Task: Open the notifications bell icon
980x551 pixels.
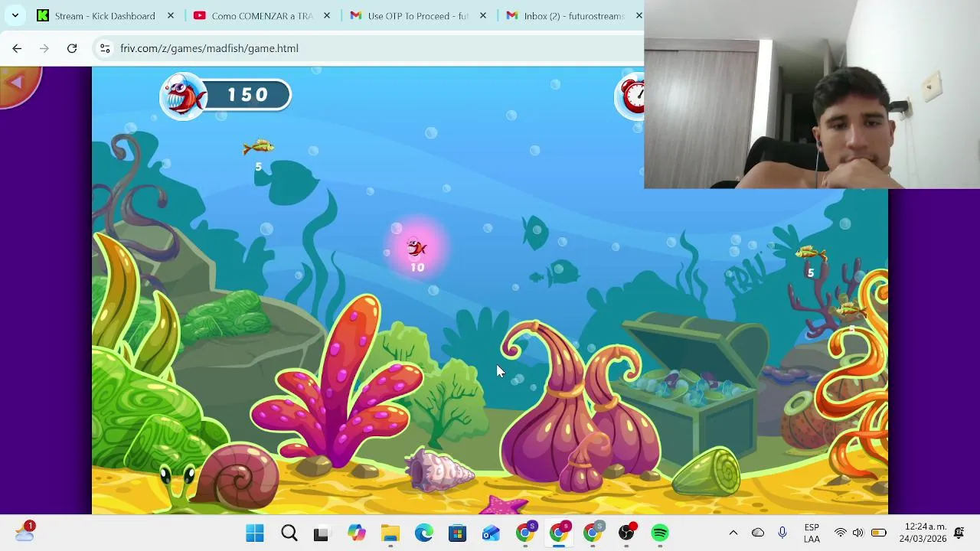Action: click(x=959, y=533)
